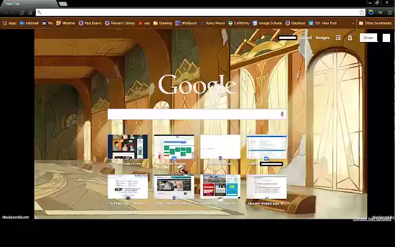Open the OD- New Post bookmark
This screenshot has height=247, width=395.
tap(323, 23)
